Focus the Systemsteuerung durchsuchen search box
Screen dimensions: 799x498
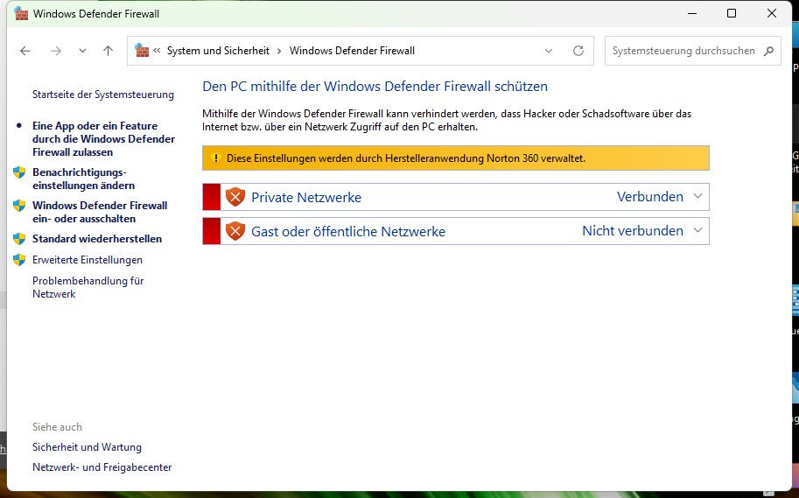[692, 51]
